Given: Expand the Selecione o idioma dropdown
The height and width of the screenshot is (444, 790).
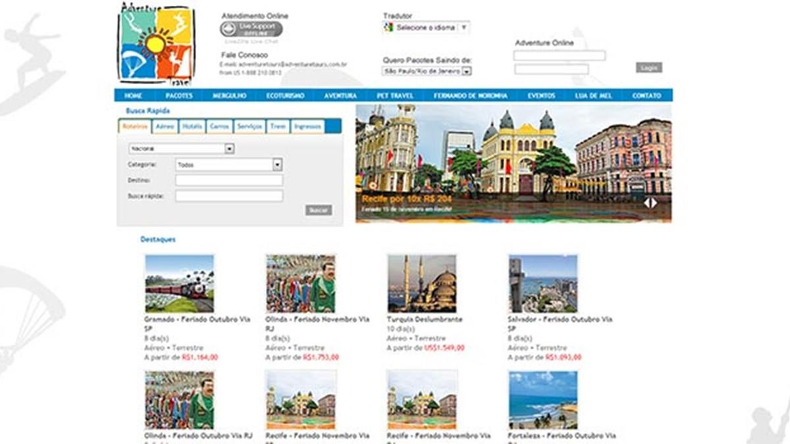Looking at the screenshot, I should (x=427, y=28).
